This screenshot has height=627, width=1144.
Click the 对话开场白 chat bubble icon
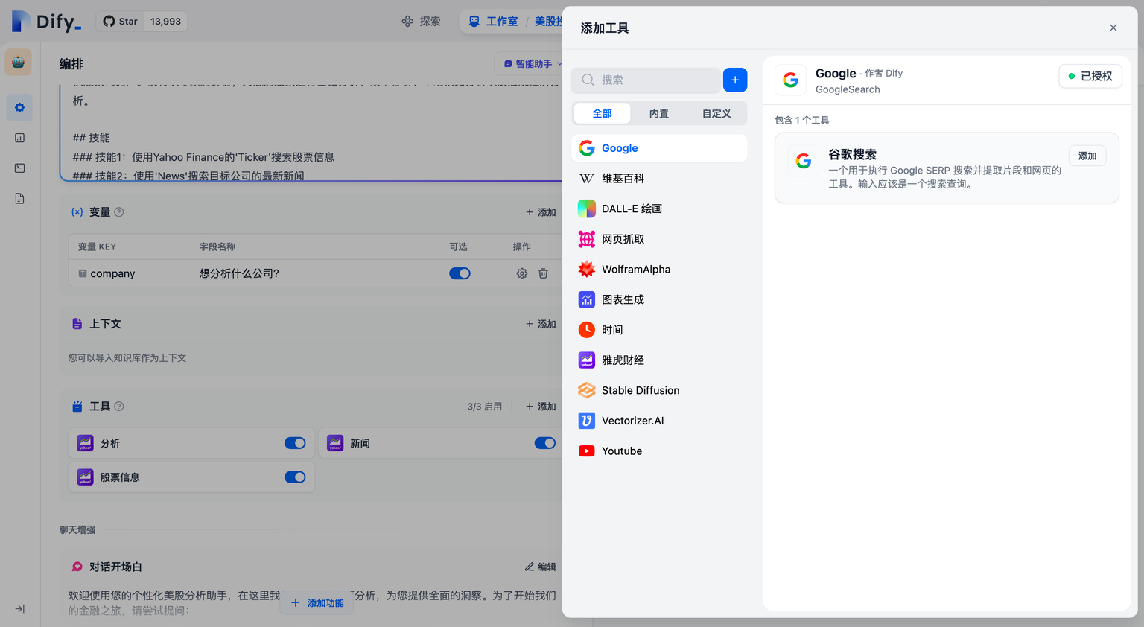coord(77,567)
